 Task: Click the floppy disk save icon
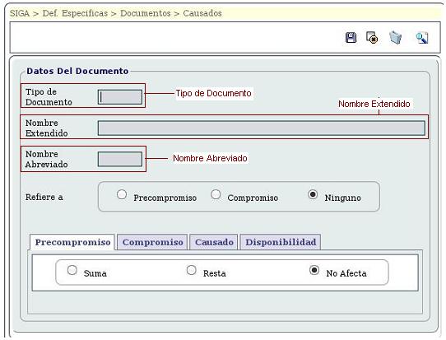coord(351,37)
